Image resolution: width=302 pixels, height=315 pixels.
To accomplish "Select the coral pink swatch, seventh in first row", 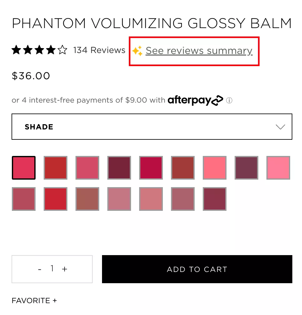I will [215, 168].
